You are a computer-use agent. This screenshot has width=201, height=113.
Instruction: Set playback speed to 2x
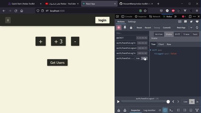tap(197, 102)
